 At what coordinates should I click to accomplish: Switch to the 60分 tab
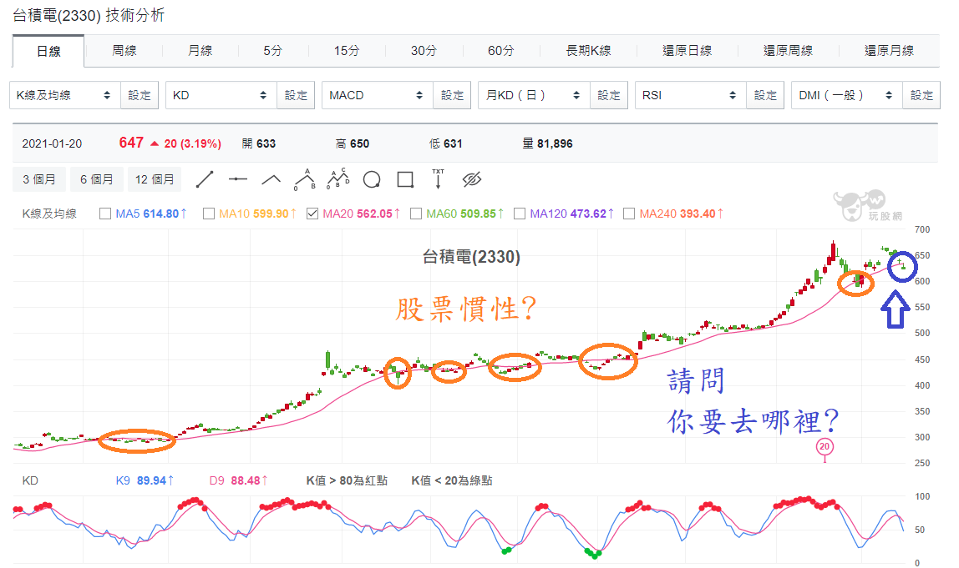click(x=501, y=51)
